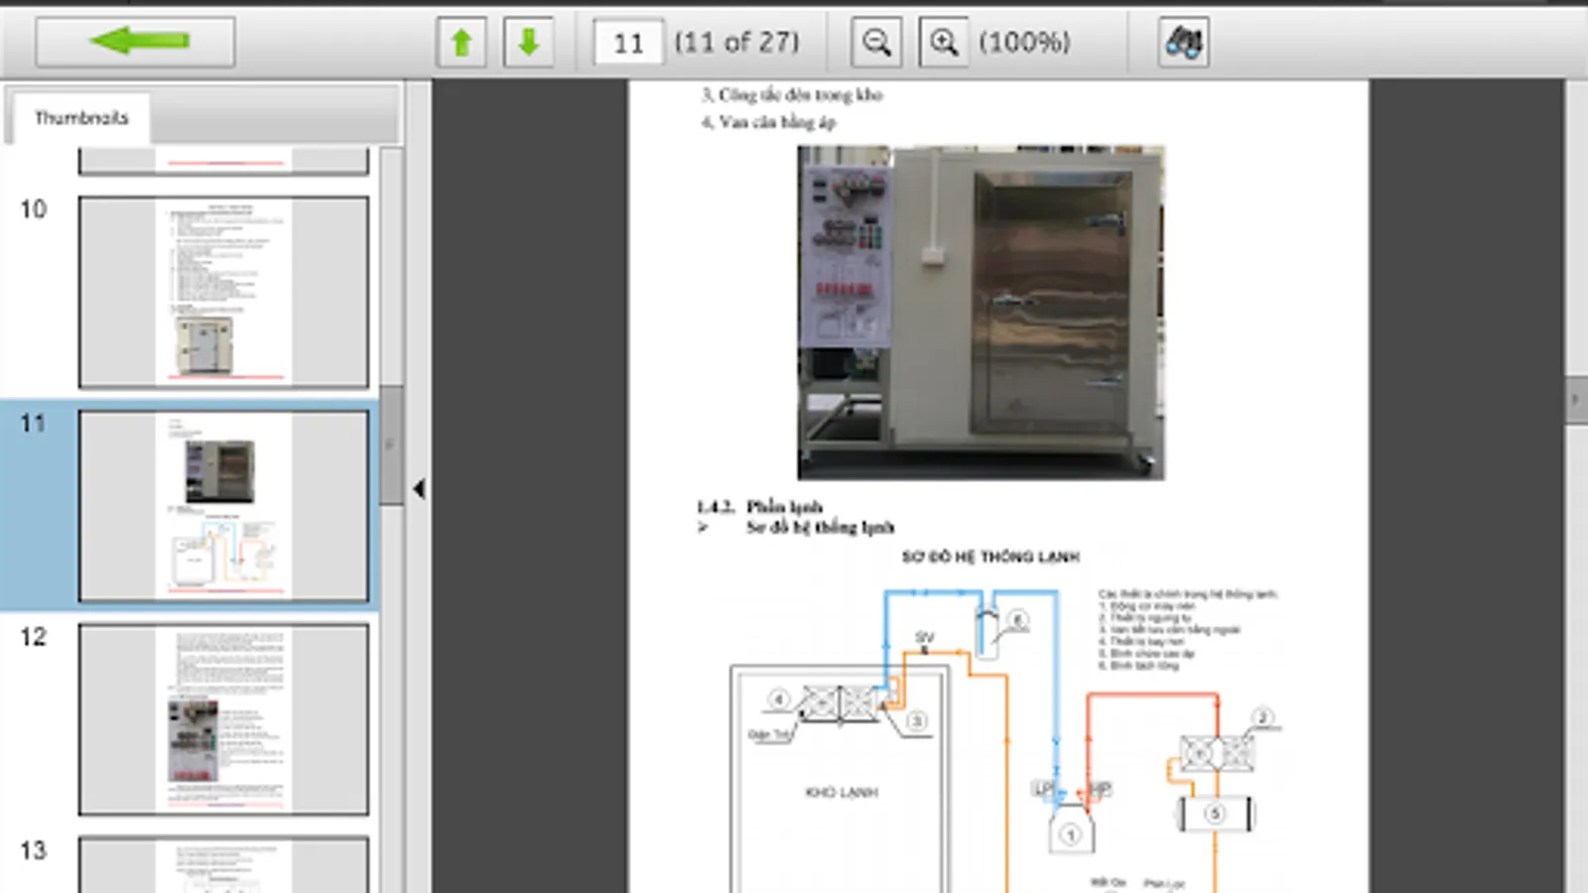Screen dimensions: 1588x893
Task: Zoom in with the plus magnifier icon
Action: [x=943, y=41]
